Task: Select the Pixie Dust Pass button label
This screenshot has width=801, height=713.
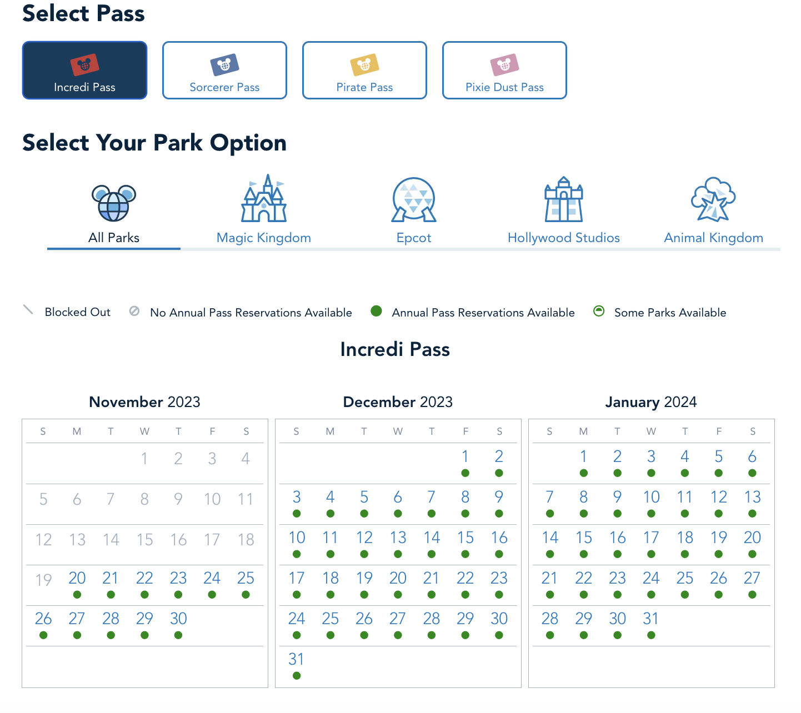Action: click(x=504, y=87)
